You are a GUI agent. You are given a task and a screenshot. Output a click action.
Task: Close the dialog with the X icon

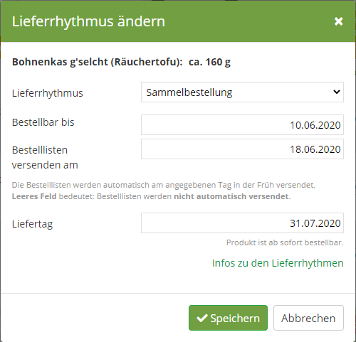tap(338, 21)
